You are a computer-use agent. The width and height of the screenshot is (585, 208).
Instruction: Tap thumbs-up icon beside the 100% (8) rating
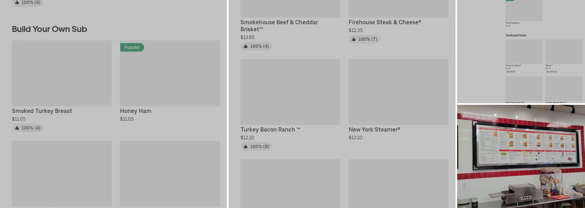point(245,146)
